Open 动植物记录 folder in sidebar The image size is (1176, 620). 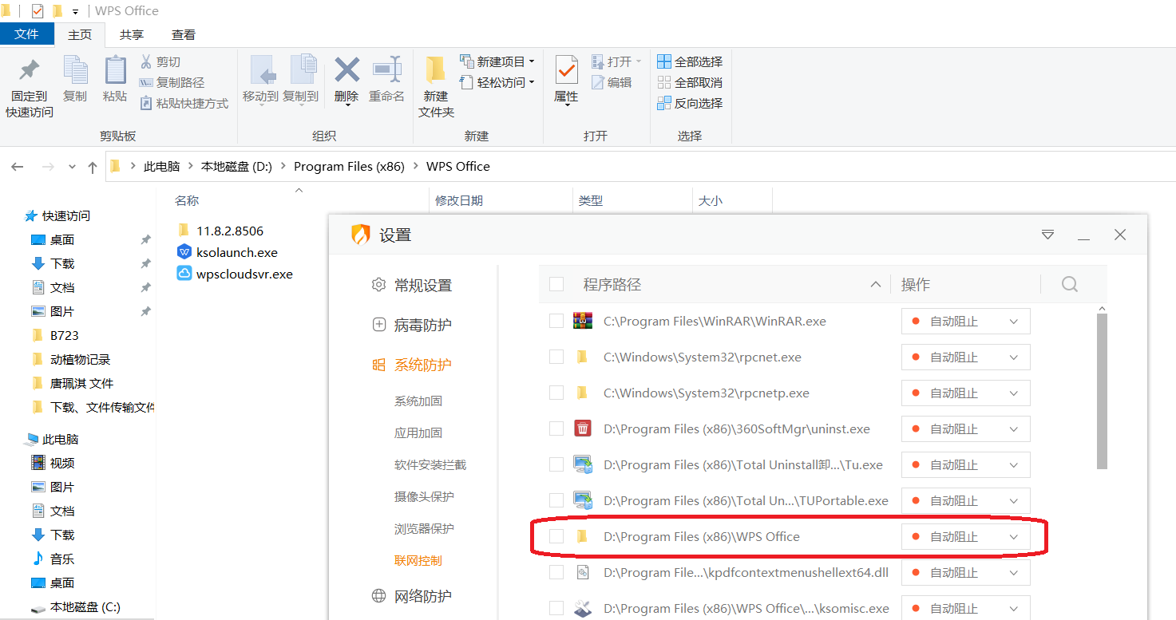pos(80,359)
